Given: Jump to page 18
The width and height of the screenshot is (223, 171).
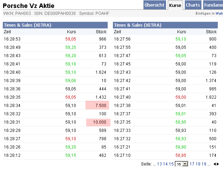Looking at the screenshot, I should click(198, 164).
